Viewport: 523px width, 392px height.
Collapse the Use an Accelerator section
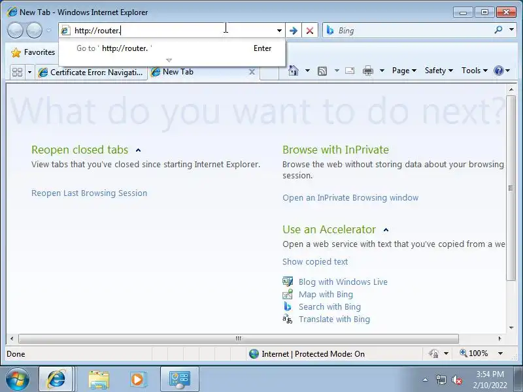[386, 230]
